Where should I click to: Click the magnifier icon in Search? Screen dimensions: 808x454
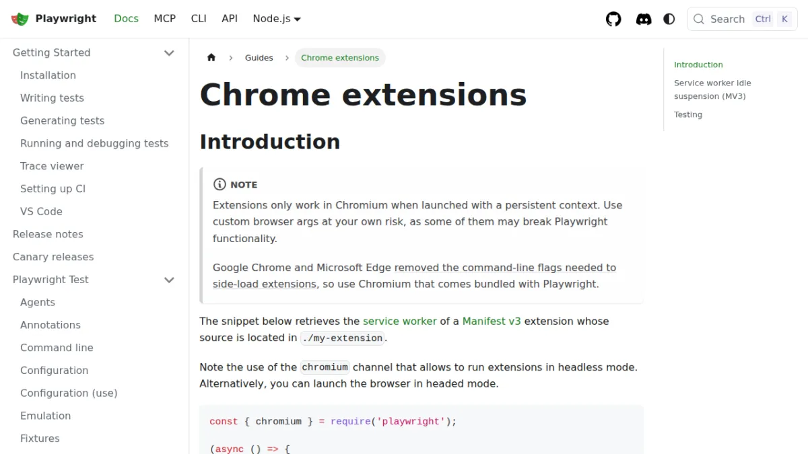(699, 19)
